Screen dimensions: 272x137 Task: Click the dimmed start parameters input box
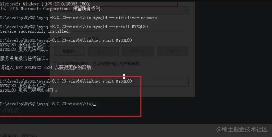tap(141, 81)
